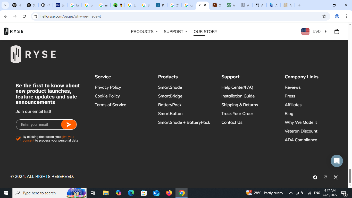Toggle the email consent checkbox
352x198 pixels.
[x=18, y=139]
